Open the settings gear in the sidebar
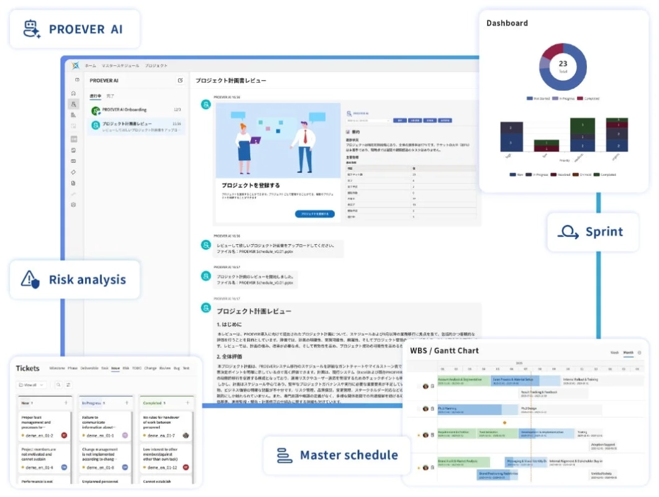This screenshot has width=659, height=497. pyautogui.click(x=73, y=205)
